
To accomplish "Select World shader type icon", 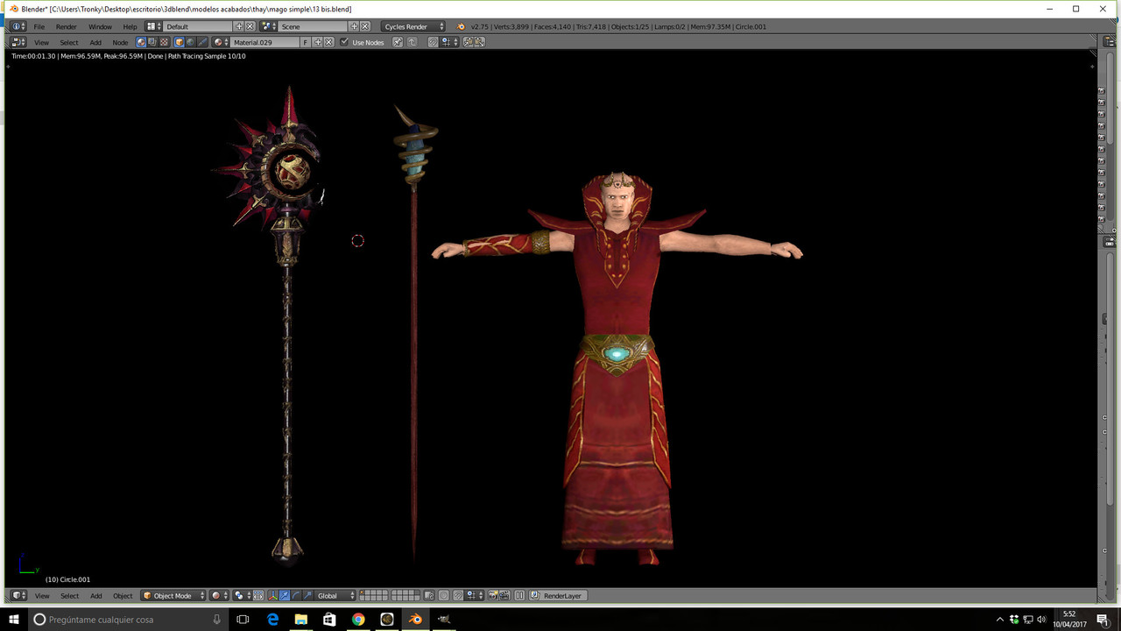I will click(191, 42).
